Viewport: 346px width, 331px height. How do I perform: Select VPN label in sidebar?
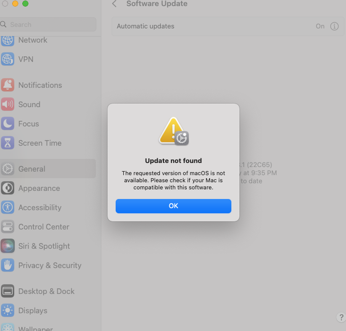pyautogui.click(x=26, y=59)
